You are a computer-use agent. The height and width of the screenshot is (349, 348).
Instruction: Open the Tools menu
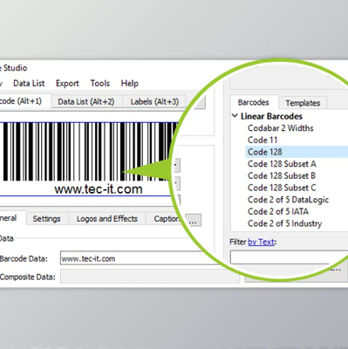100,84
